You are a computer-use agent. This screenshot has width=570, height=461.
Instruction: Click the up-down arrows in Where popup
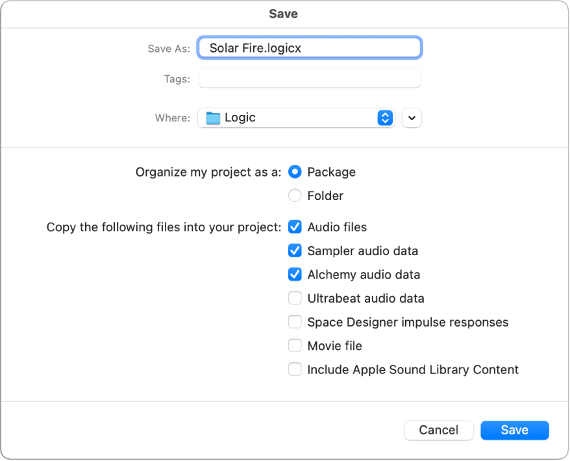point(385,118)
